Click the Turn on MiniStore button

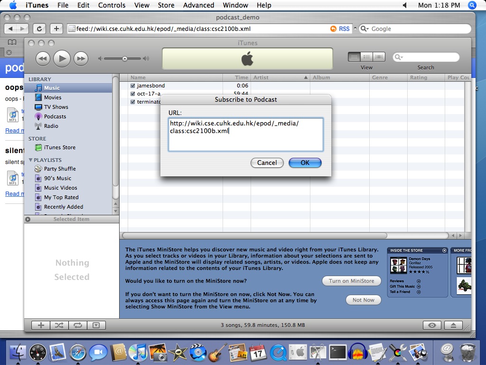click(352, 281)
